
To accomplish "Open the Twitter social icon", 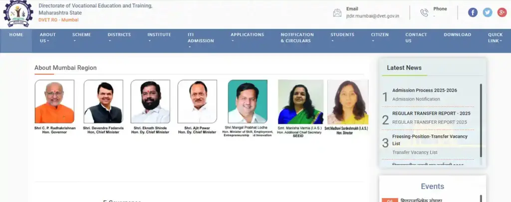I will 488,12.
